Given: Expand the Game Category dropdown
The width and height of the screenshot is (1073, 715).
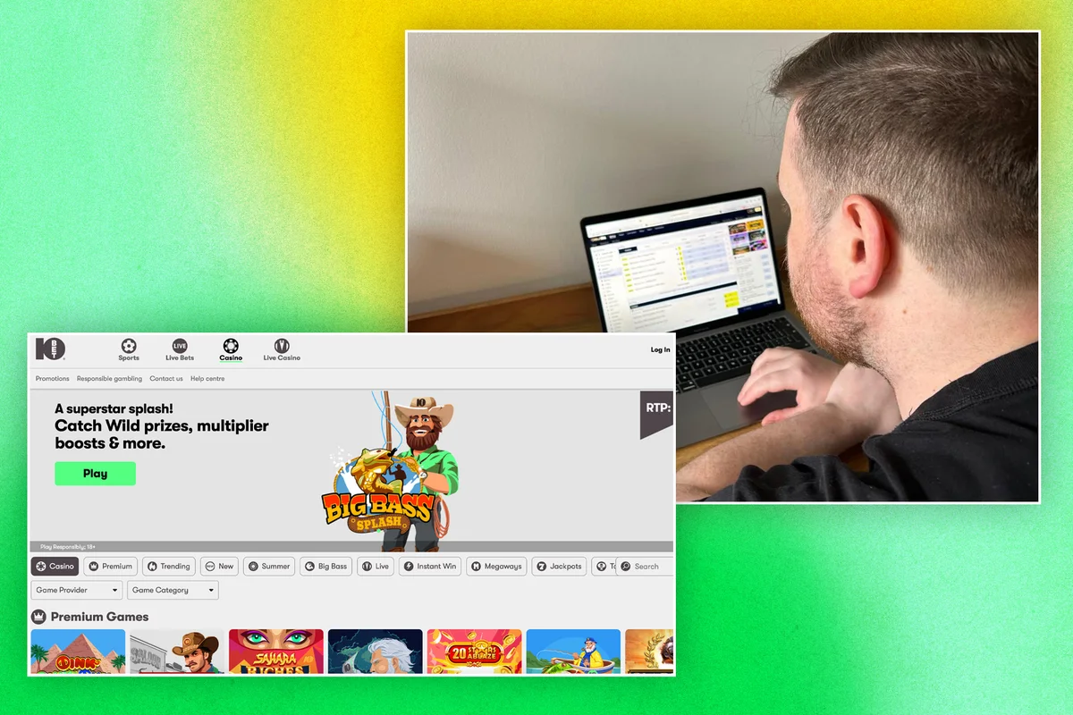Looking at the screenshot, I should (x=173, y=590).
